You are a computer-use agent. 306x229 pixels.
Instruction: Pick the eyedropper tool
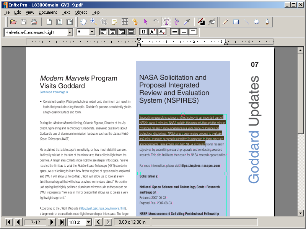coord(187,22)
